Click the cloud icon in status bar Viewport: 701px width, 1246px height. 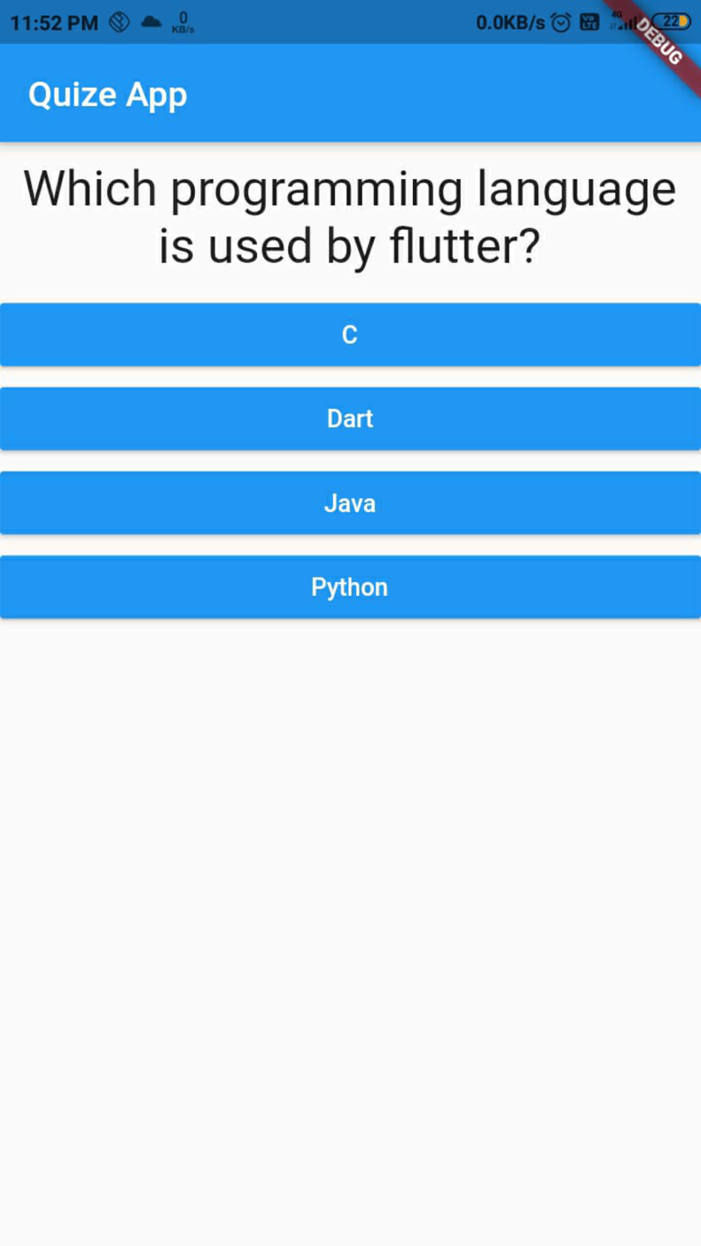[151, 23]
